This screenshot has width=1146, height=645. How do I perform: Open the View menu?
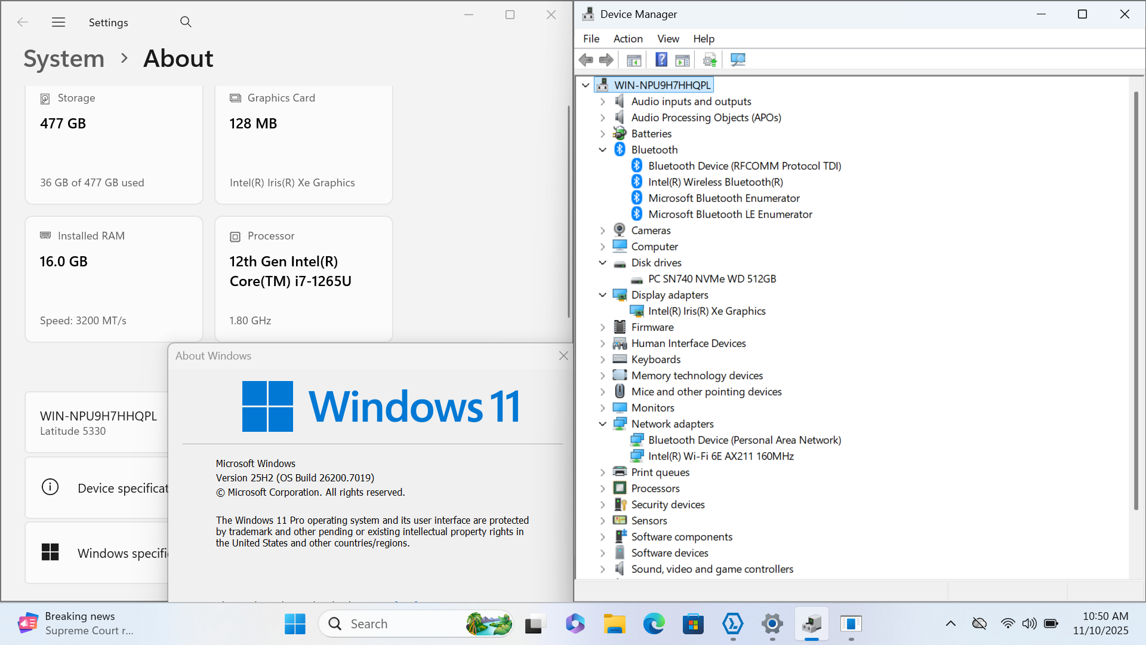668,39
